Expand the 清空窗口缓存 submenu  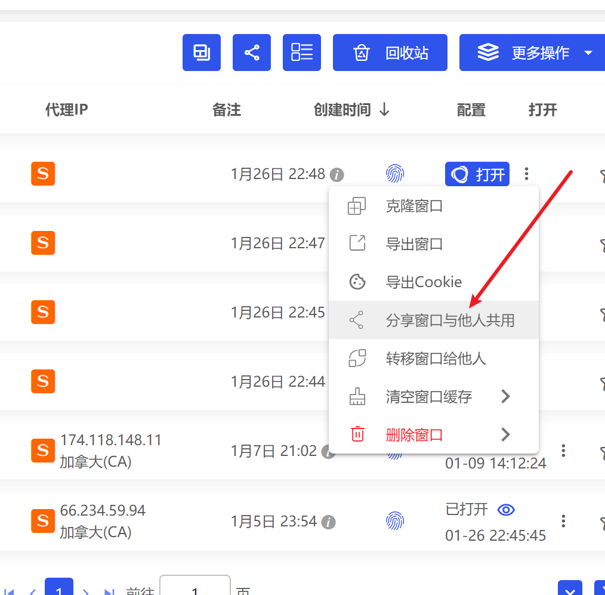[505, 396]
